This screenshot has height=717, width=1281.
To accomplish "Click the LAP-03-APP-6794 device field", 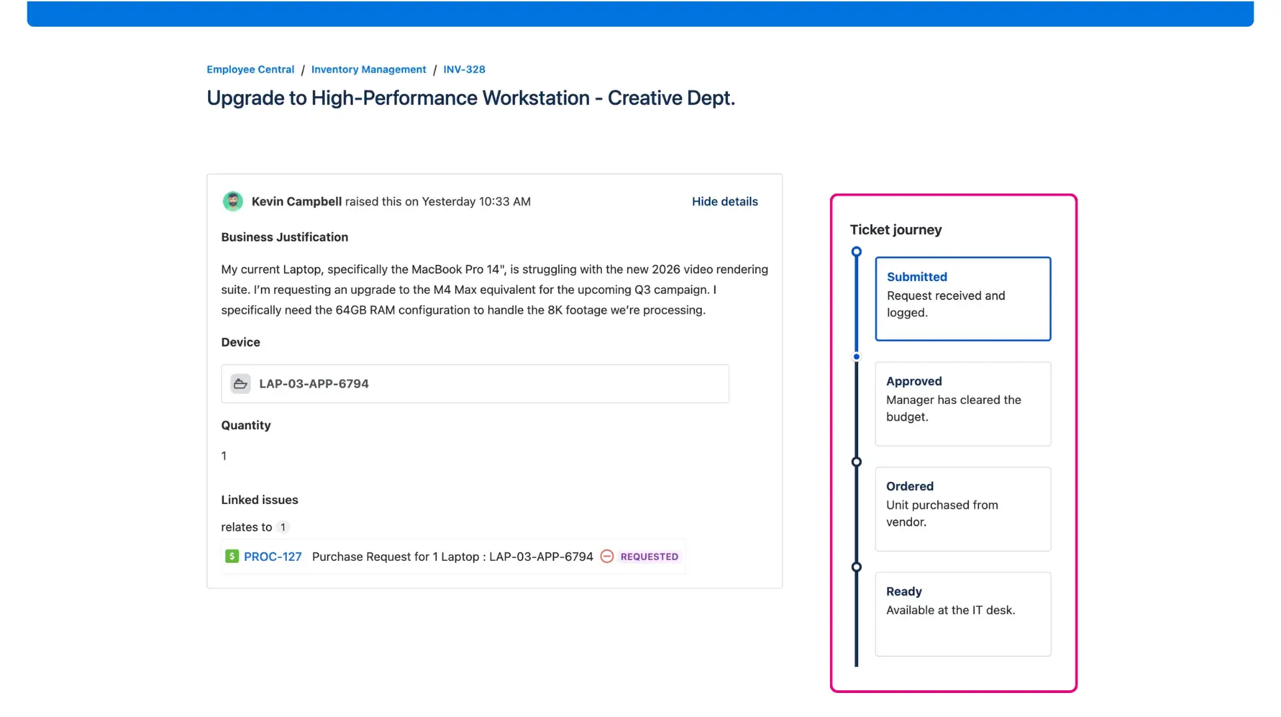I will pos(475,383).
